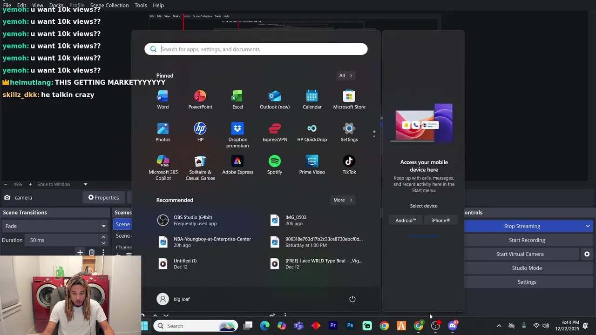Image resolution: width=596 pixels, height=335 pixels.
Task: Open transition options three-dot menu
Action: [103, 252]
